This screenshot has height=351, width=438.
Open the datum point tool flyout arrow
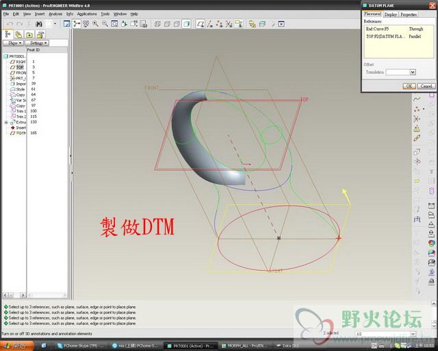pyautogui.click(x=424, y=109)
